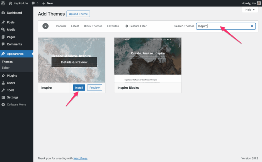Click the Appearance paintbrush icon
262x162 pixels.
click(x=3, y=54)
